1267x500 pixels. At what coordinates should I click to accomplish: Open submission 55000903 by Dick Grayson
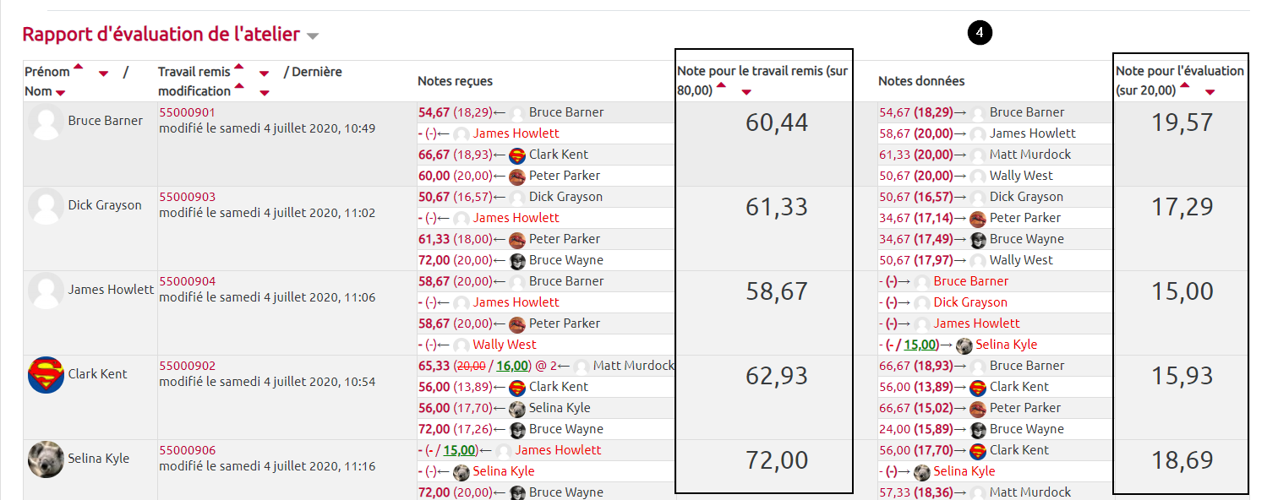pos(187,197)
